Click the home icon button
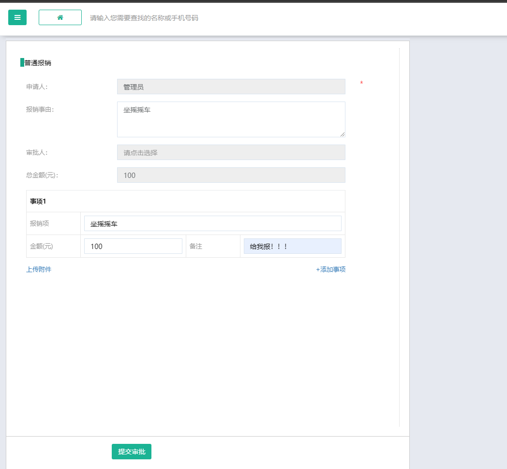 pos(60,17)
